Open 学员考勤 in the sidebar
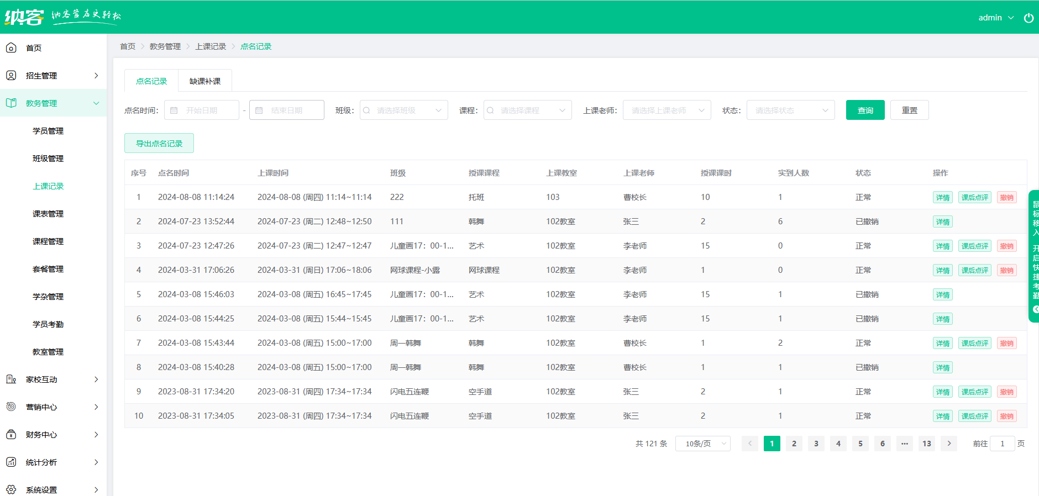Image resolution: width=1039 pixels, height=496 pixels. (x=48, y=324)
